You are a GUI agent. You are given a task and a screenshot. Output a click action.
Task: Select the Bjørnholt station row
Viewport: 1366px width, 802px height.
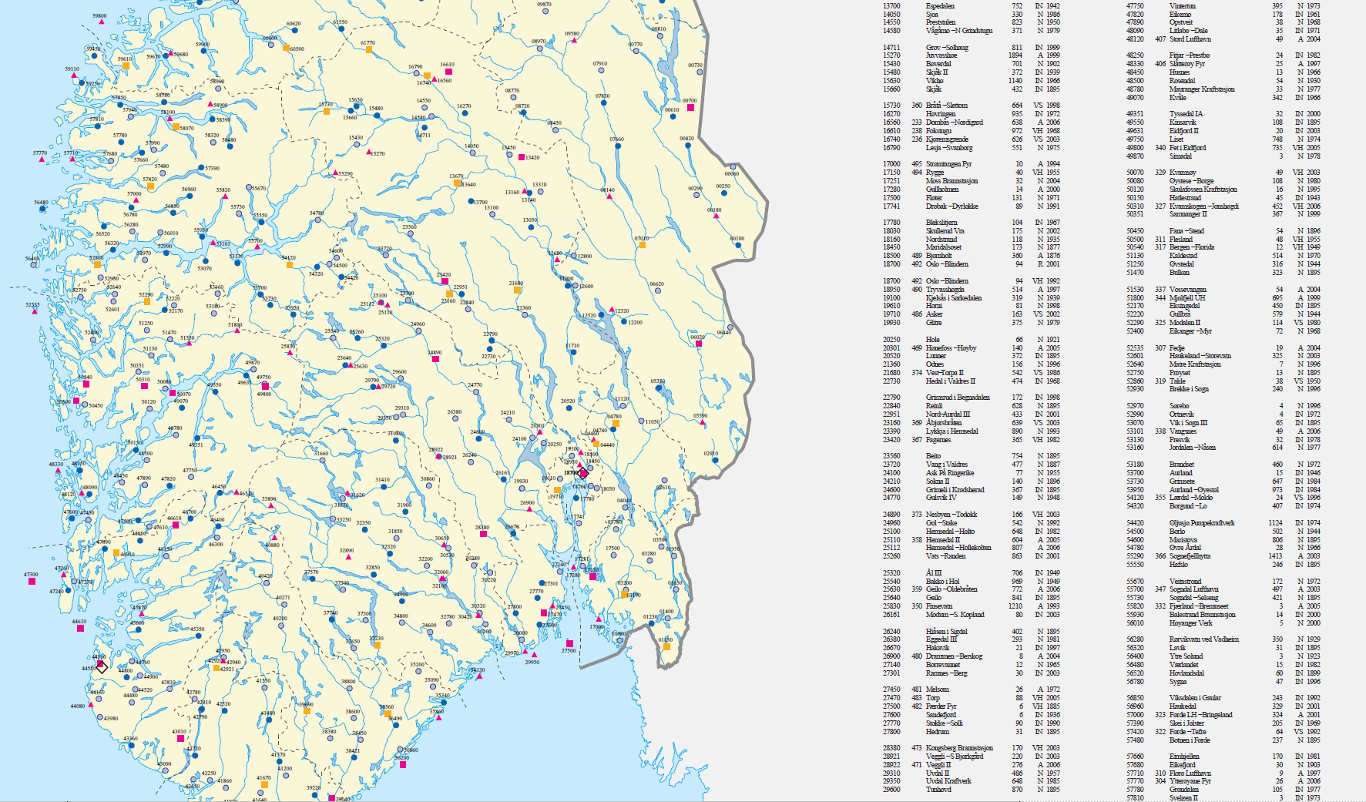972,256
